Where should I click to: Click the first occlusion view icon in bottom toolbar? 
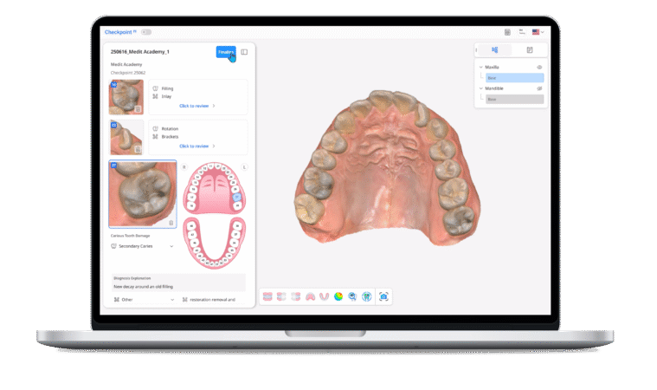(x=267, y=296)
